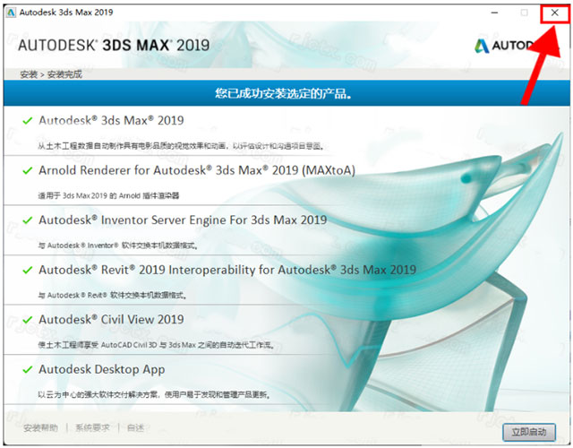The width and height of the screenshot is (573, 448).
Task: Click the Inventor 软件交换本机数据格式 description
Action: (x=118, y=246)
